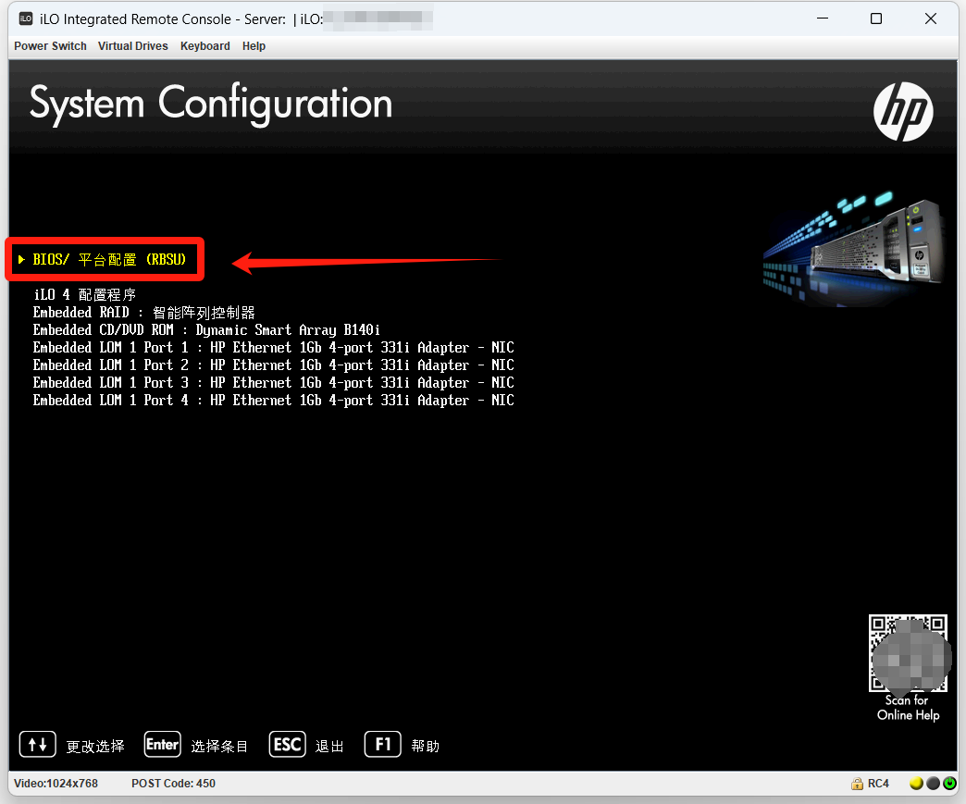Click the ESC exit key icon

[x=287, y=745]
